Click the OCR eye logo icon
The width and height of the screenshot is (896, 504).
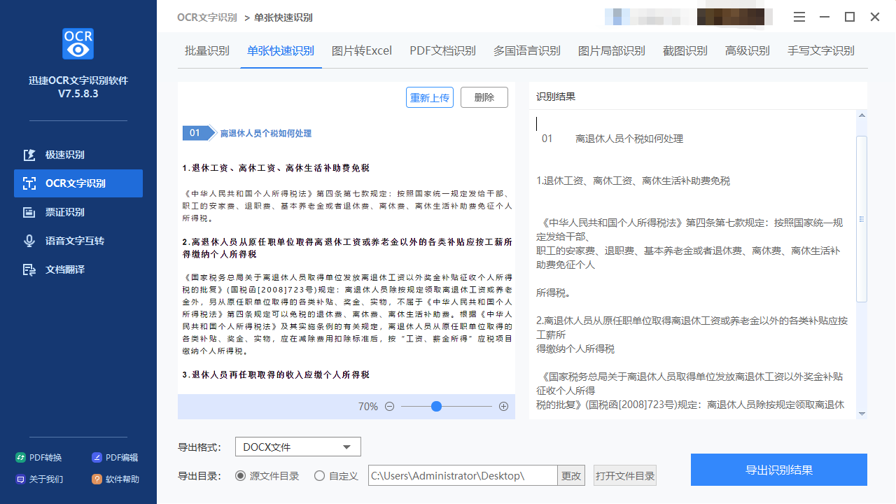pos(78,43)
